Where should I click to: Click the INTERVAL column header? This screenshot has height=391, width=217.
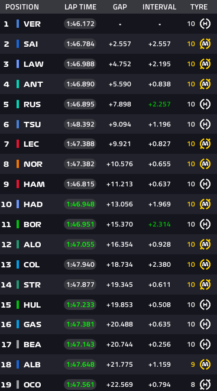tap(160, 7)
